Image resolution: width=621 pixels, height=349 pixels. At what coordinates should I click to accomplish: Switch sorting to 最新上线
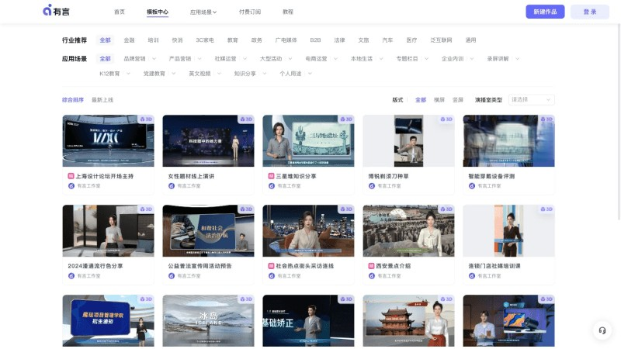[102, 100]
